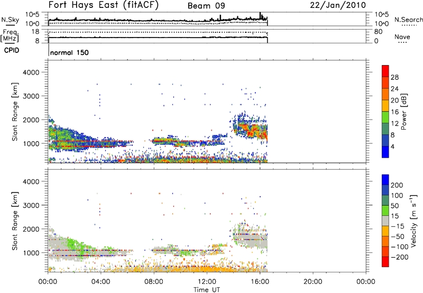Click the "80" tick on Nave axis
The image size is (423, 293).
pyautogui.click(x=378, y=32)
